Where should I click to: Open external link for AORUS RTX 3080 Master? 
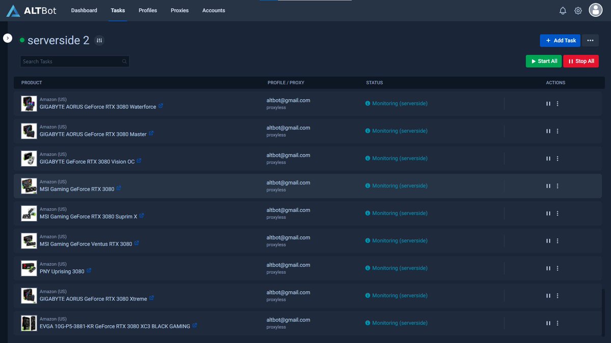pyautogui.click(x=151, y=134)
